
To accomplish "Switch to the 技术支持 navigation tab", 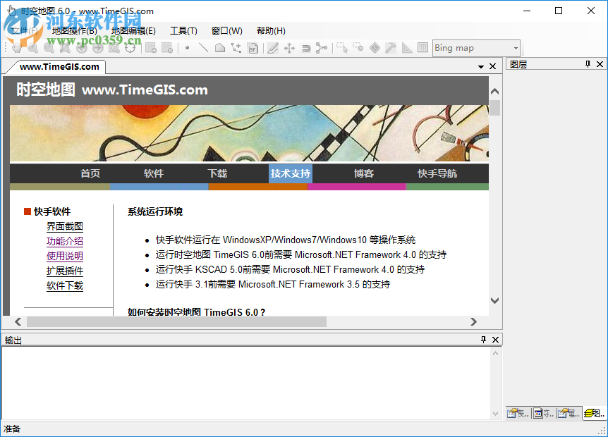I will point(291,173).
